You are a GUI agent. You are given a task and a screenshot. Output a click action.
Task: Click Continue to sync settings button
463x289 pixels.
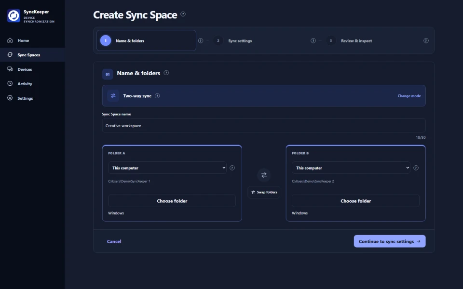(x=390, y=241)
